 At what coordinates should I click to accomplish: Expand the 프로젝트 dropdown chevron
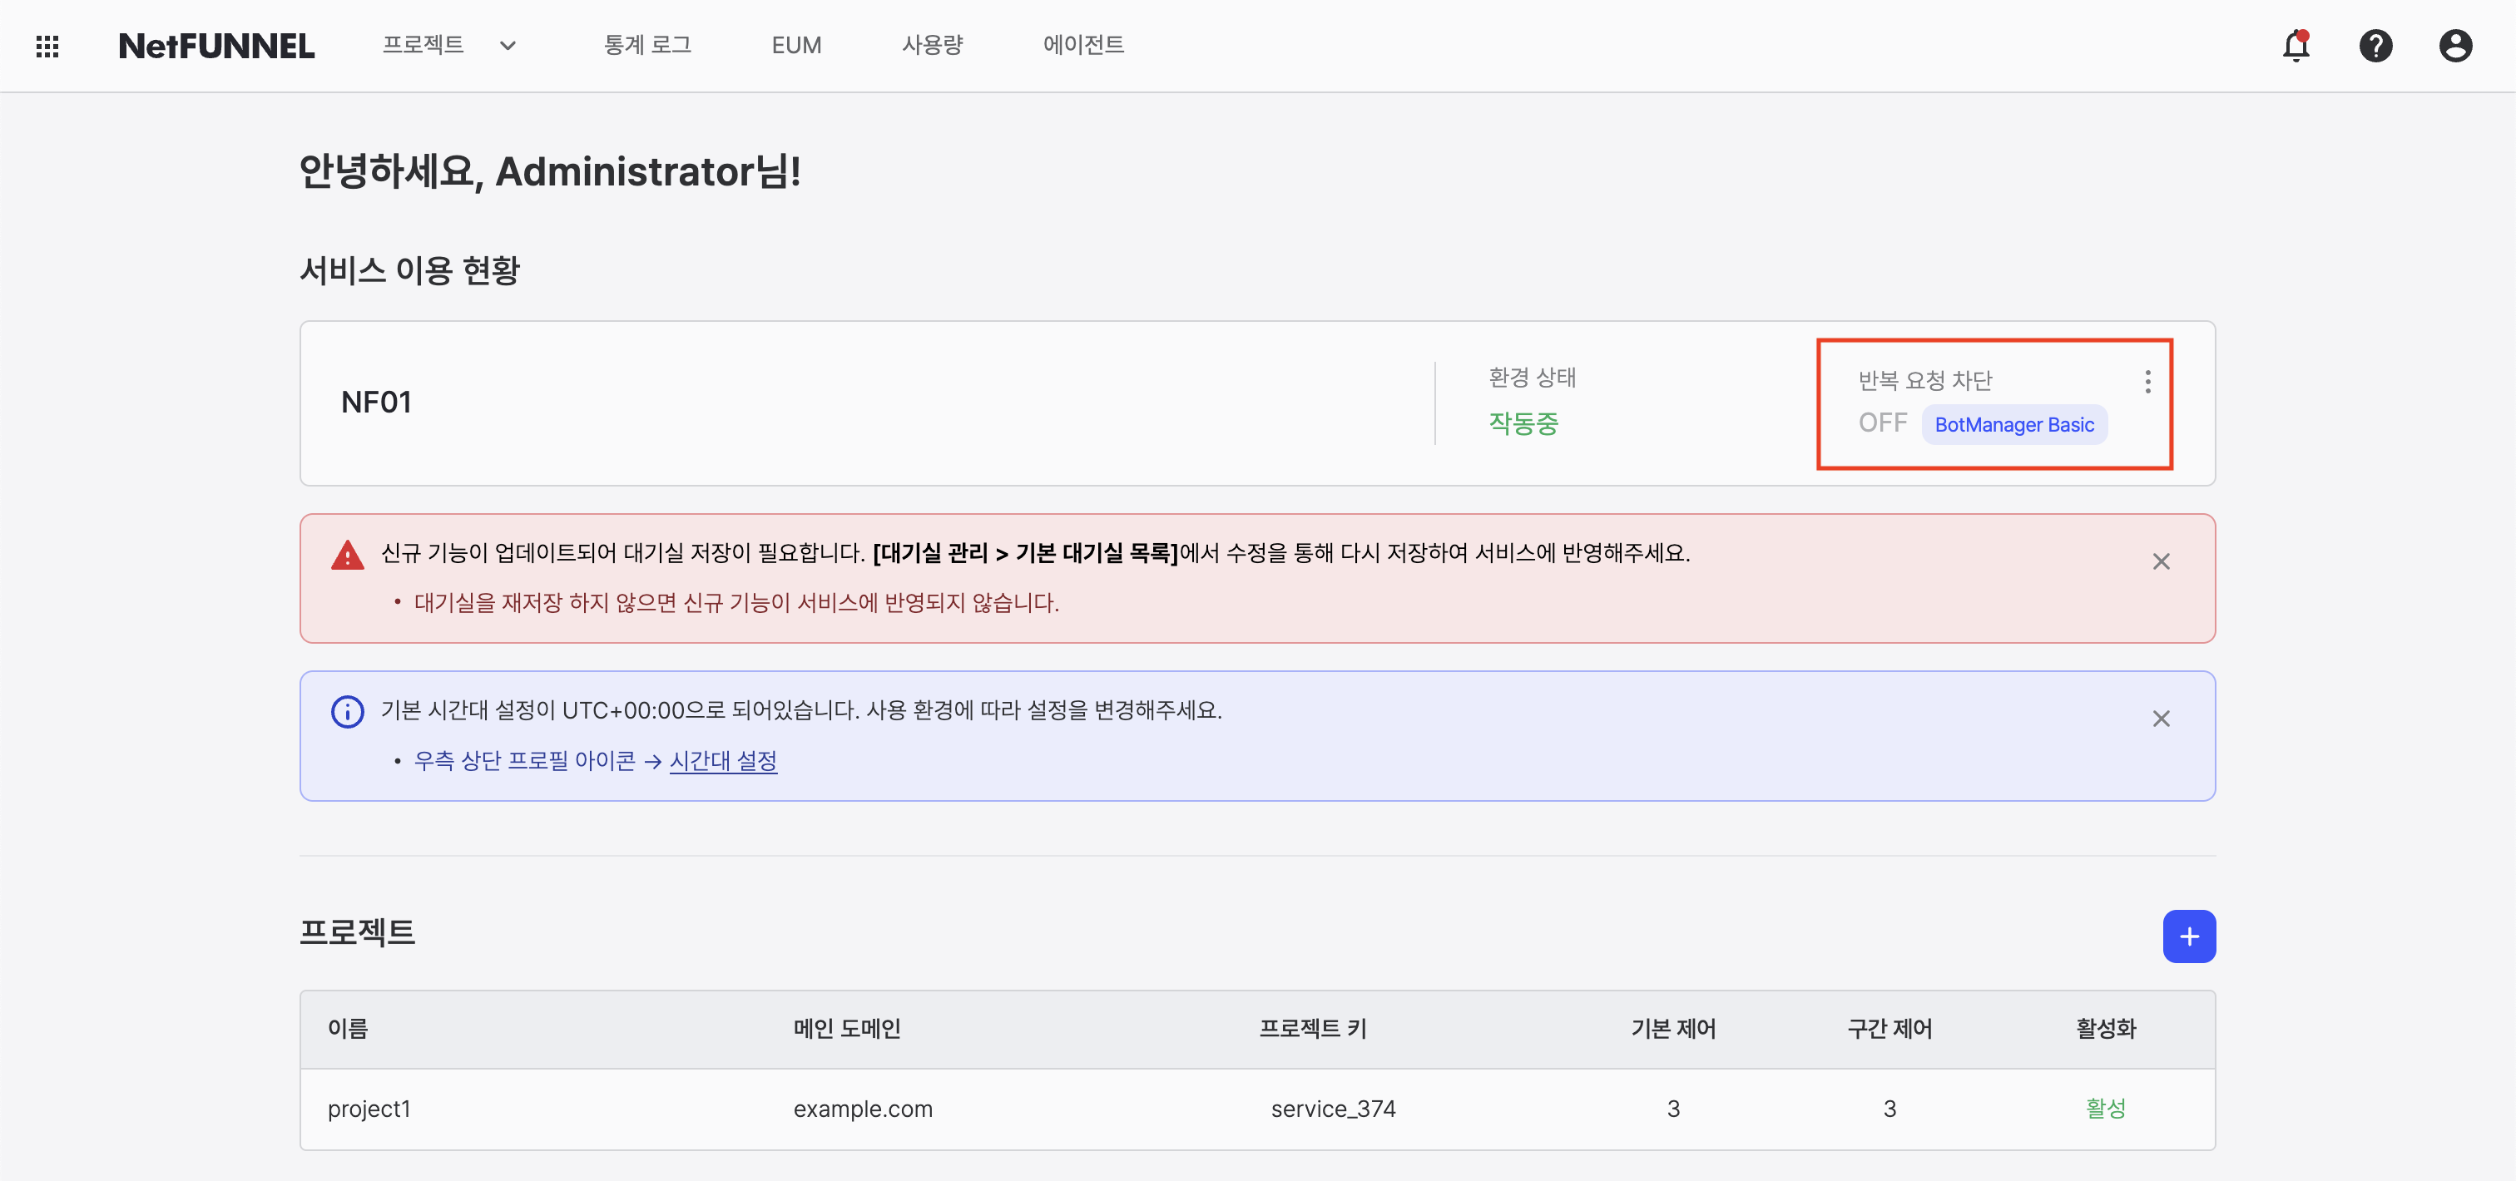(x=508, y=46)
